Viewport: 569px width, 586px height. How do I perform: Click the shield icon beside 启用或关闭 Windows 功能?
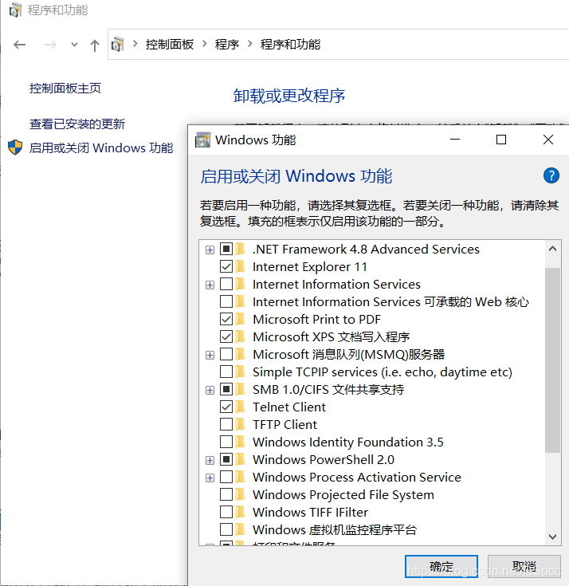[x=15, y=147]
